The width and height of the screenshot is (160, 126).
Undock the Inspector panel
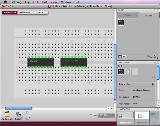(155, 63)
